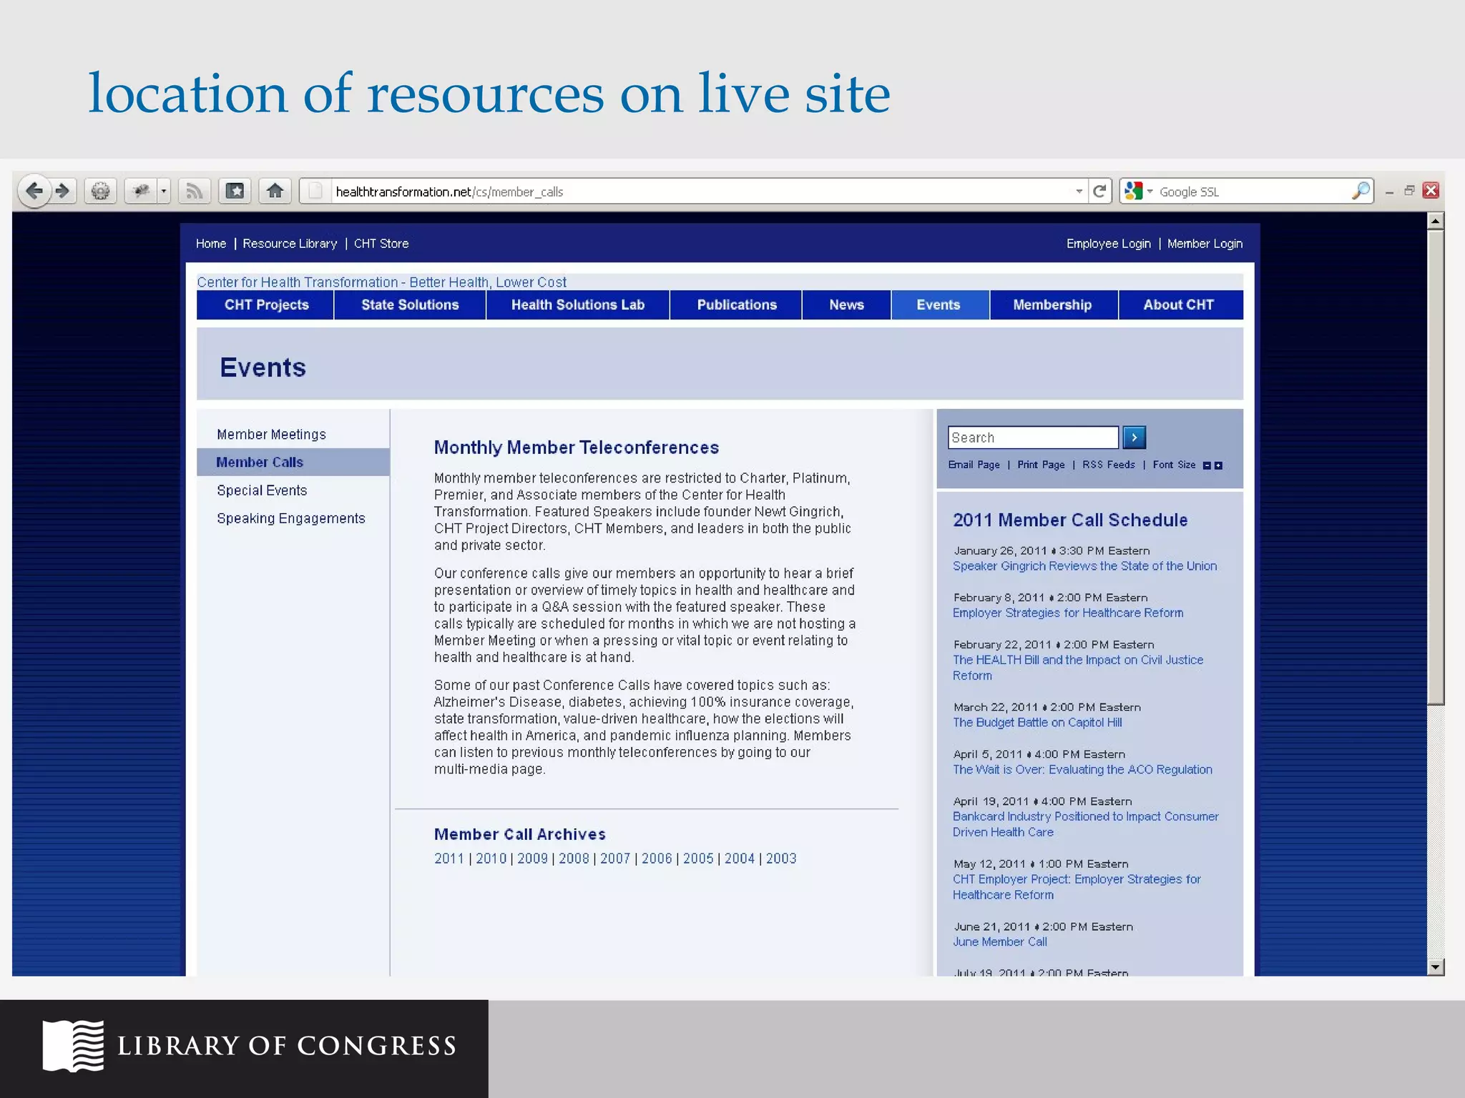Click the bookmark star toolbar icon
1465x1098 pixels.
[235, 191]
